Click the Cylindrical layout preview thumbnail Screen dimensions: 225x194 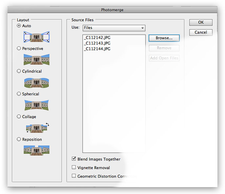(36, 82)
